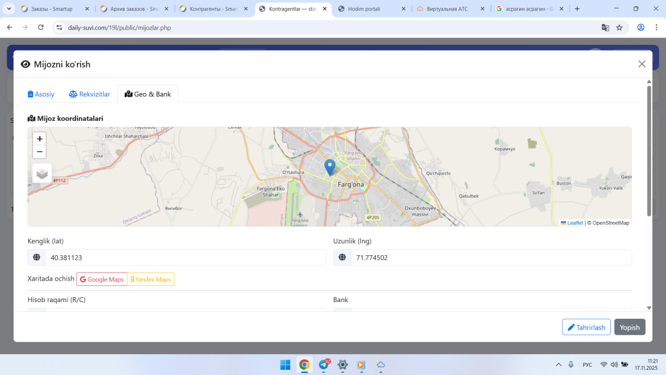Click the Google Translate icon in address bar
The image size is (666, 375).
point(605,28)
